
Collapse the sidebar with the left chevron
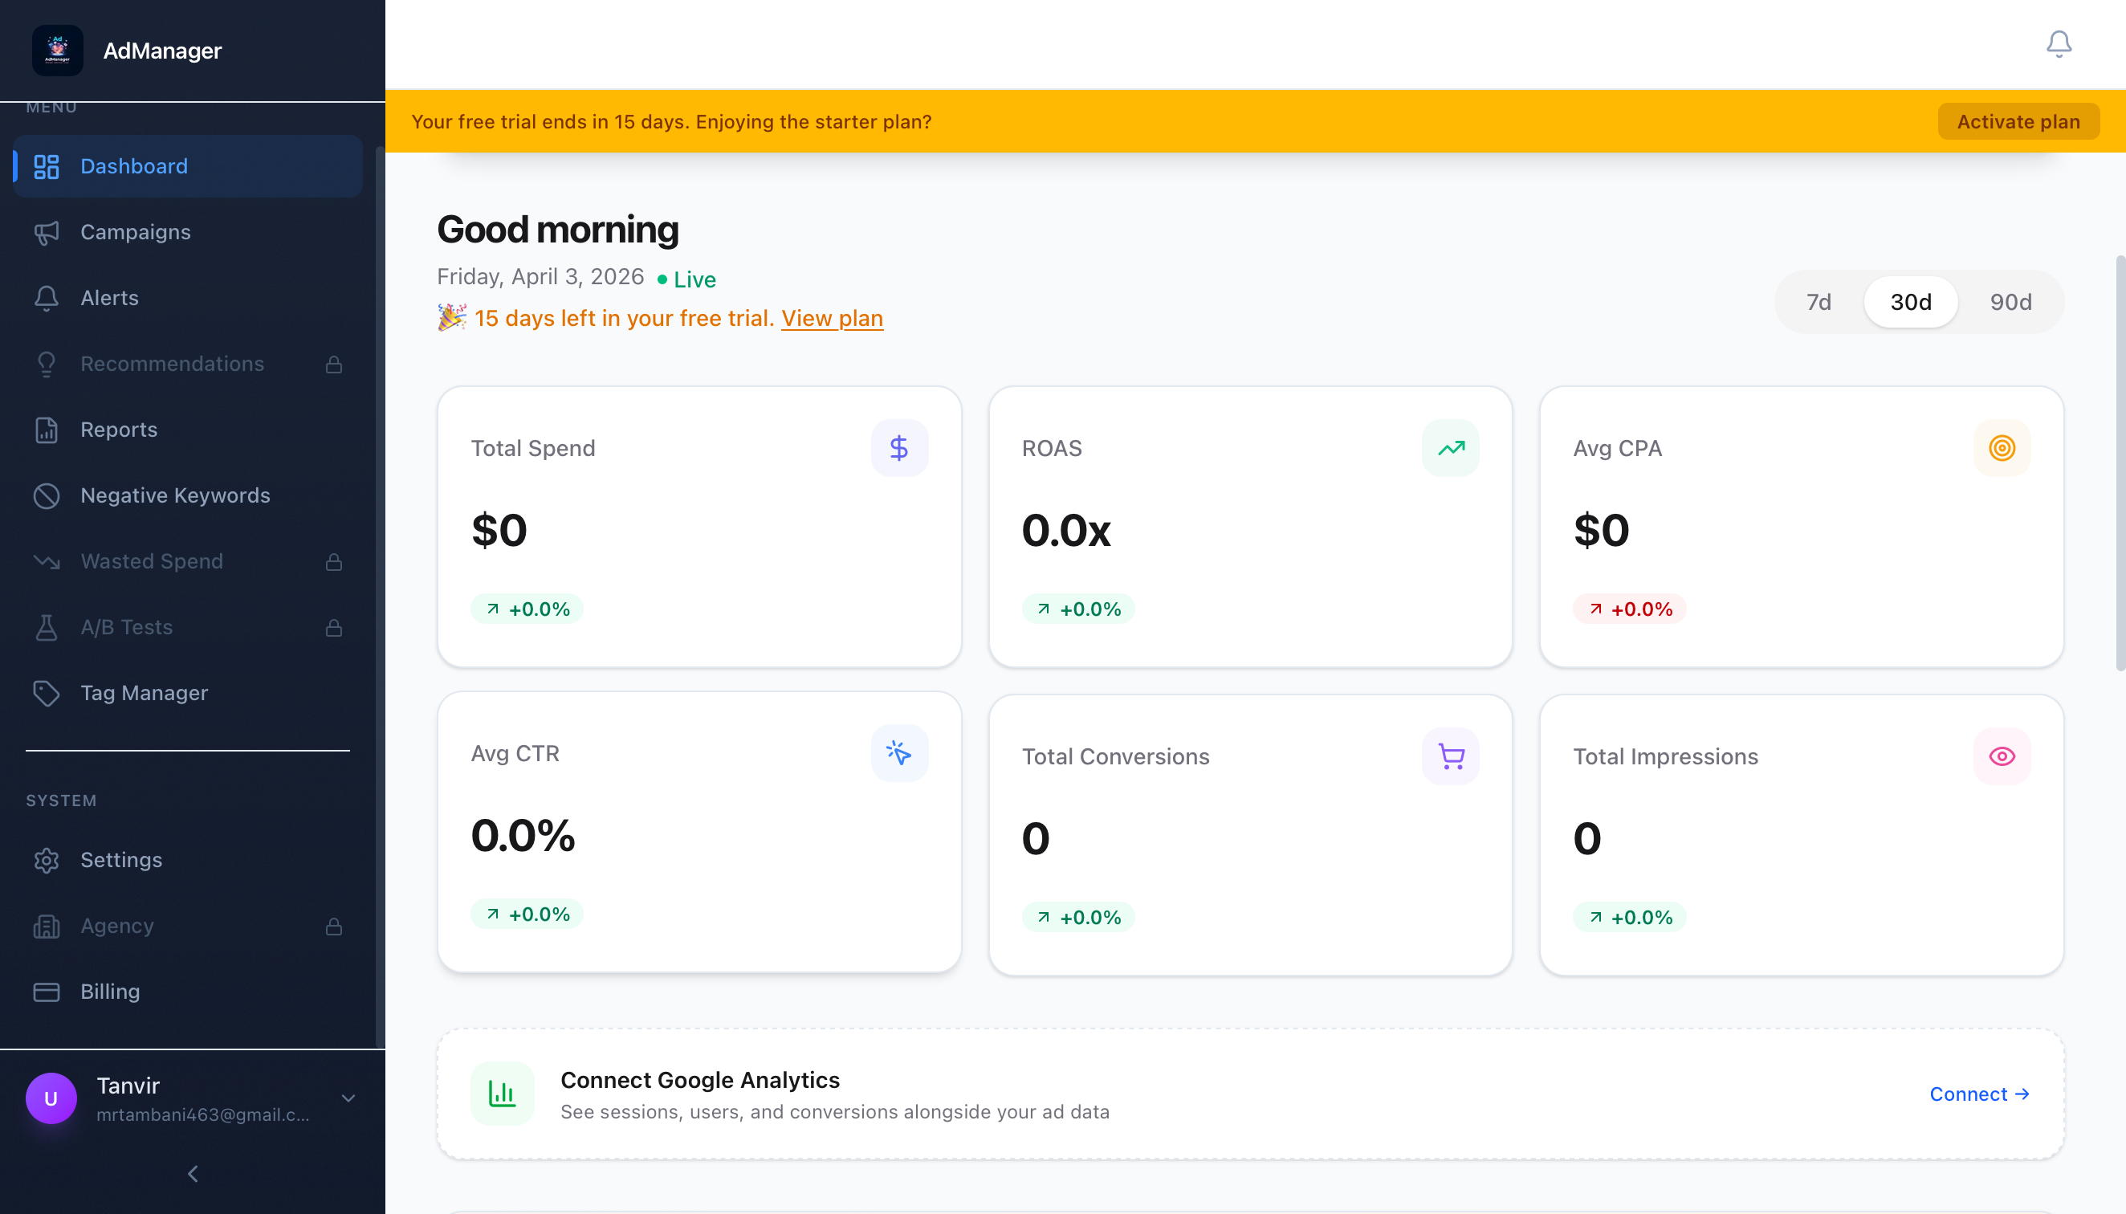pyautogui.click(x=193, y=1173)
